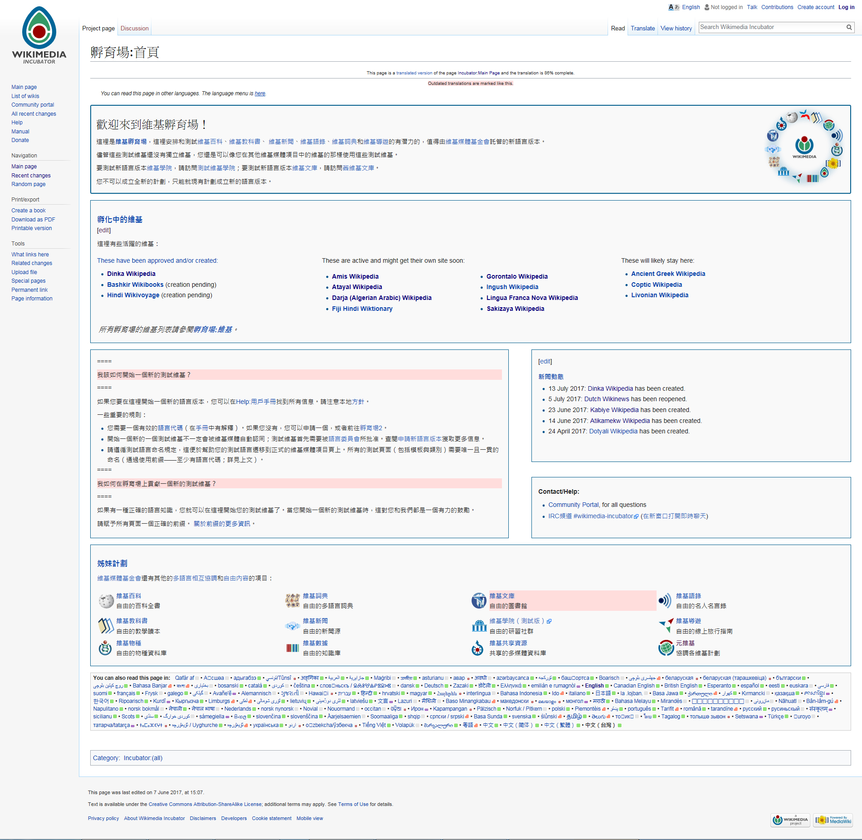
Task: Open Fiji Hindi Wiktionary link
Action: [362, 309]
